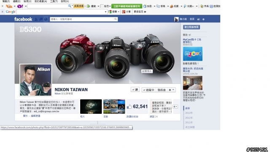The height and width of the screenshot is (153, 270).
Task: Open the page gear dropdown next to 發訊息
Action: coord(172,90)
